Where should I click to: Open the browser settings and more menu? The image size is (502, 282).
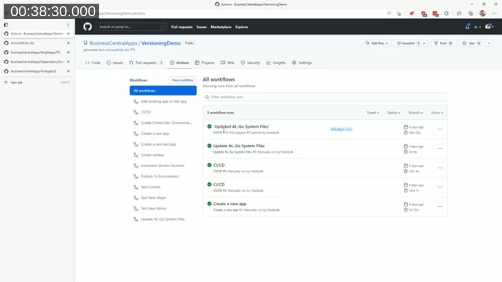[495, 14]
